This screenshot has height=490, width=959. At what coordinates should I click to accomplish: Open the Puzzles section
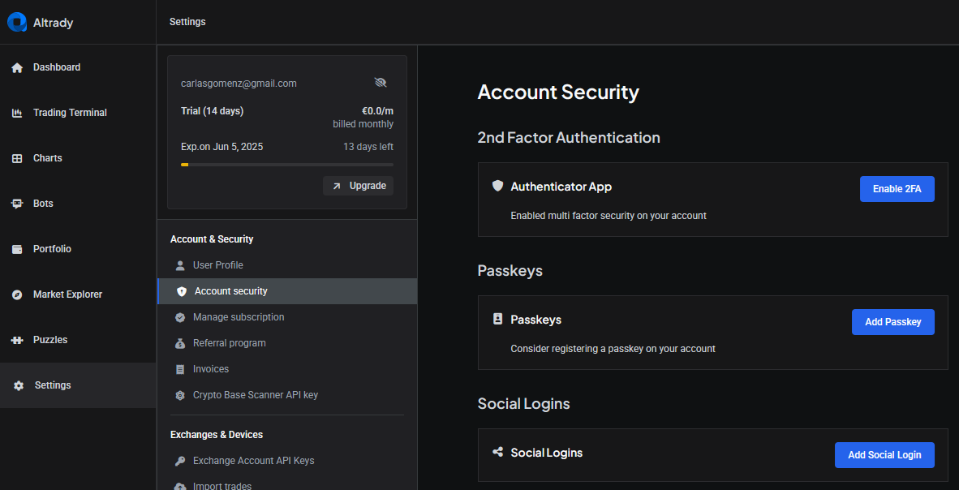pos(78,340)
